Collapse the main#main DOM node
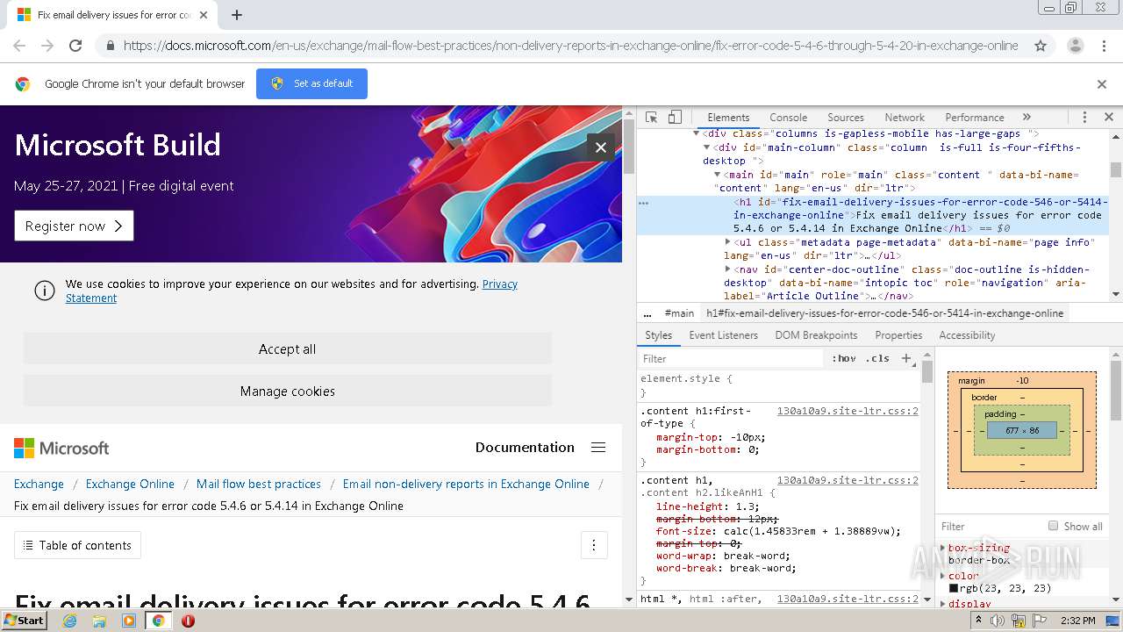This screenshot has width=1123, height=632. click(718, 175)
